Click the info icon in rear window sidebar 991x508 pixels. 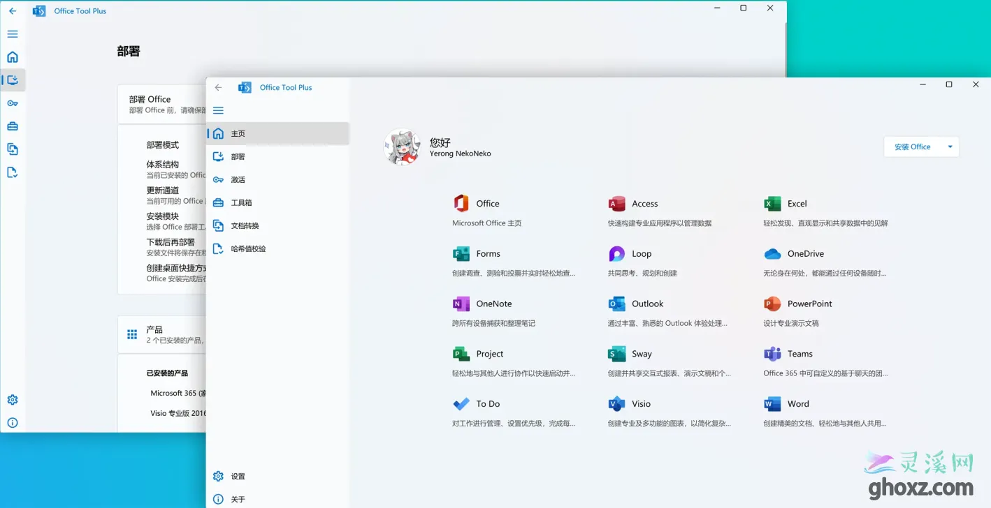13,423
